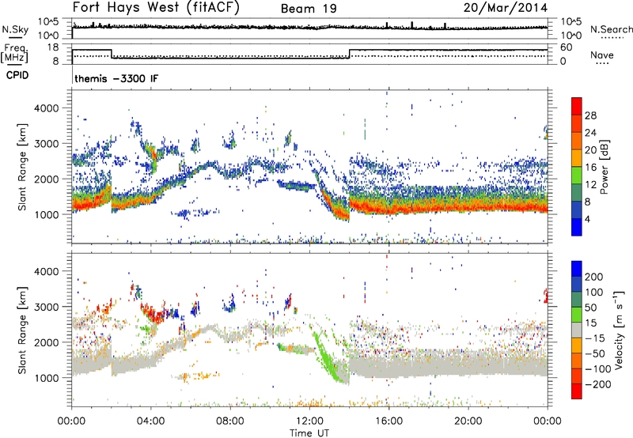Click the 'Beam 19' label
Viewport: 633px width, 438px height.
point(309,9)
